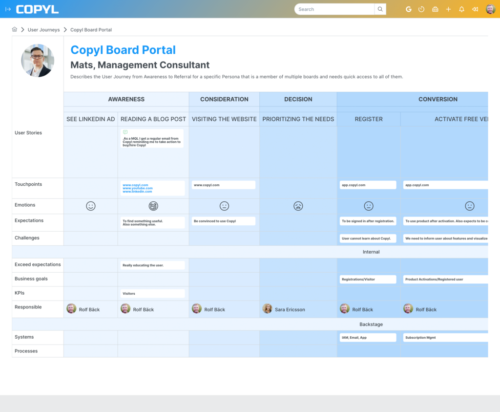Viewport: 500px width, 412px height.
Task: Open the timer history icon
Action: [x=421, y=9]
